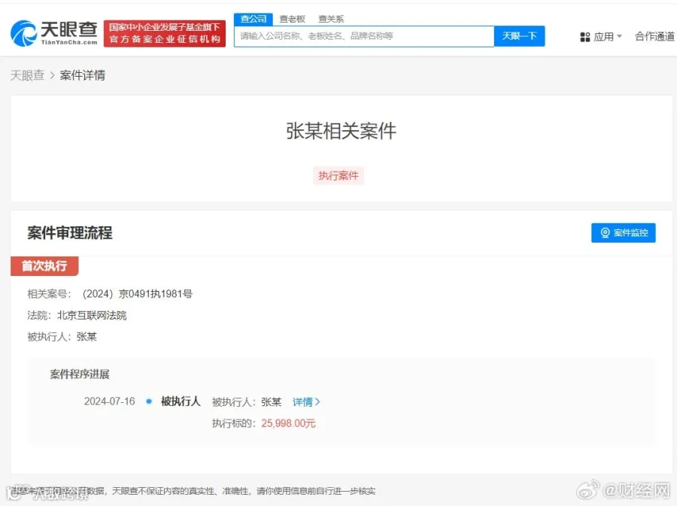Click case number (2024)京0491执1981号
This screenshot has width=677, height=506.
coord(137,294)
